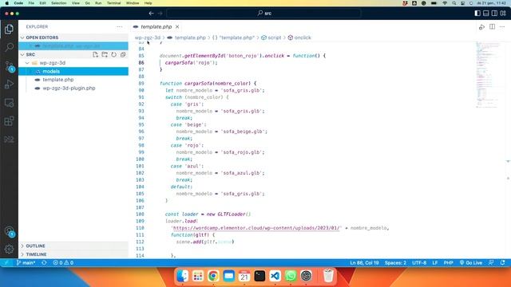Synchronize changes icon in status bar

coord(44,263)
